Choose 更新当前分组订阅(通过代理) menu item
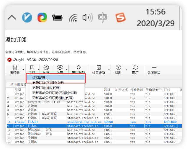This screenshot has height=149, width=187. point(53,98)
